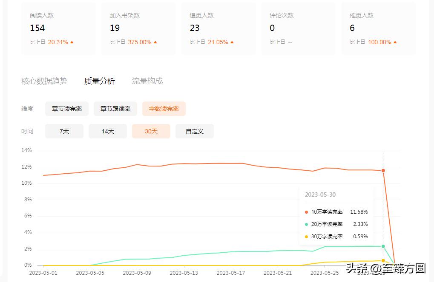This screenshot has height=282, width=434.
Task: Choose the 章节跟读率 dimension
Action: tap(115, 109)
